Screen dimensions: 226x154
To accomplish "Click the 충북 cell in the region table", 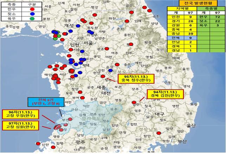I will pos(176,29).
